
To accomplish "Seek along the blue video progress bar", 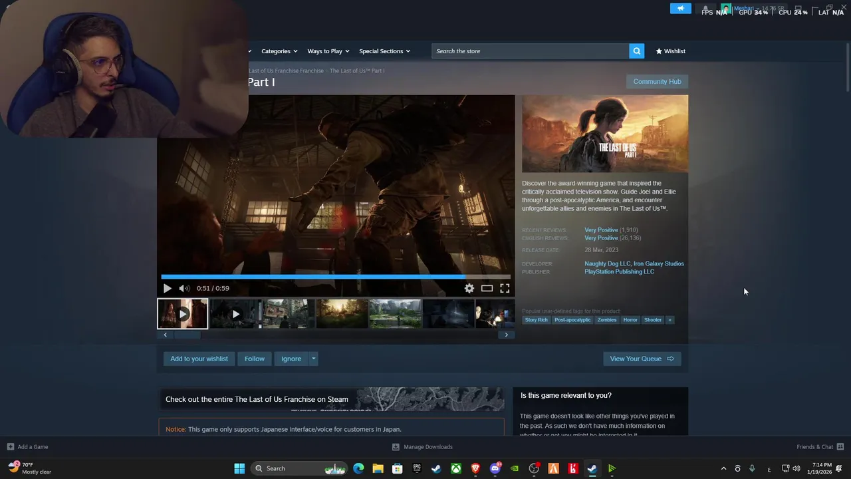I will click(x=336, y=276).
